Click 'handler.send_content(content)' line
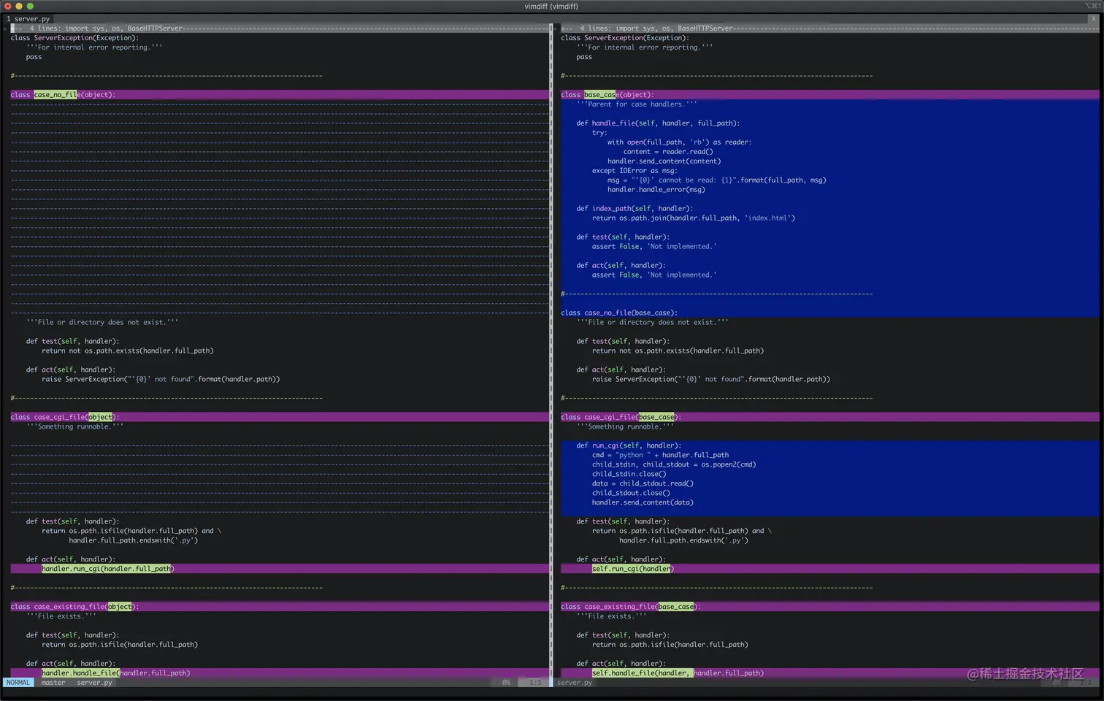The image size is (1104, 701). (x=664, y=161)
